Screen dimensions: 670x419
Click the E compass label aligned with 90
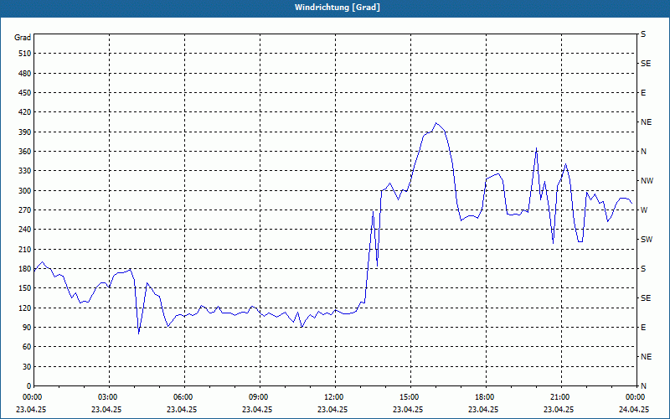pyautogui.click(x=643, y=328)
